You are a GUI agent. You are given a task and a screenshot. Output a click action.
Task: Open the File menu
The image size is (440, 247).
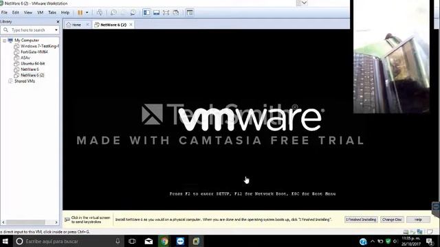pyautogui.click(x=4, y=12)
